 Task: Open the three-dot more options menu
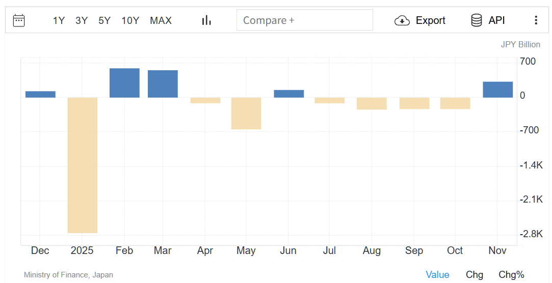click(536, 20)
